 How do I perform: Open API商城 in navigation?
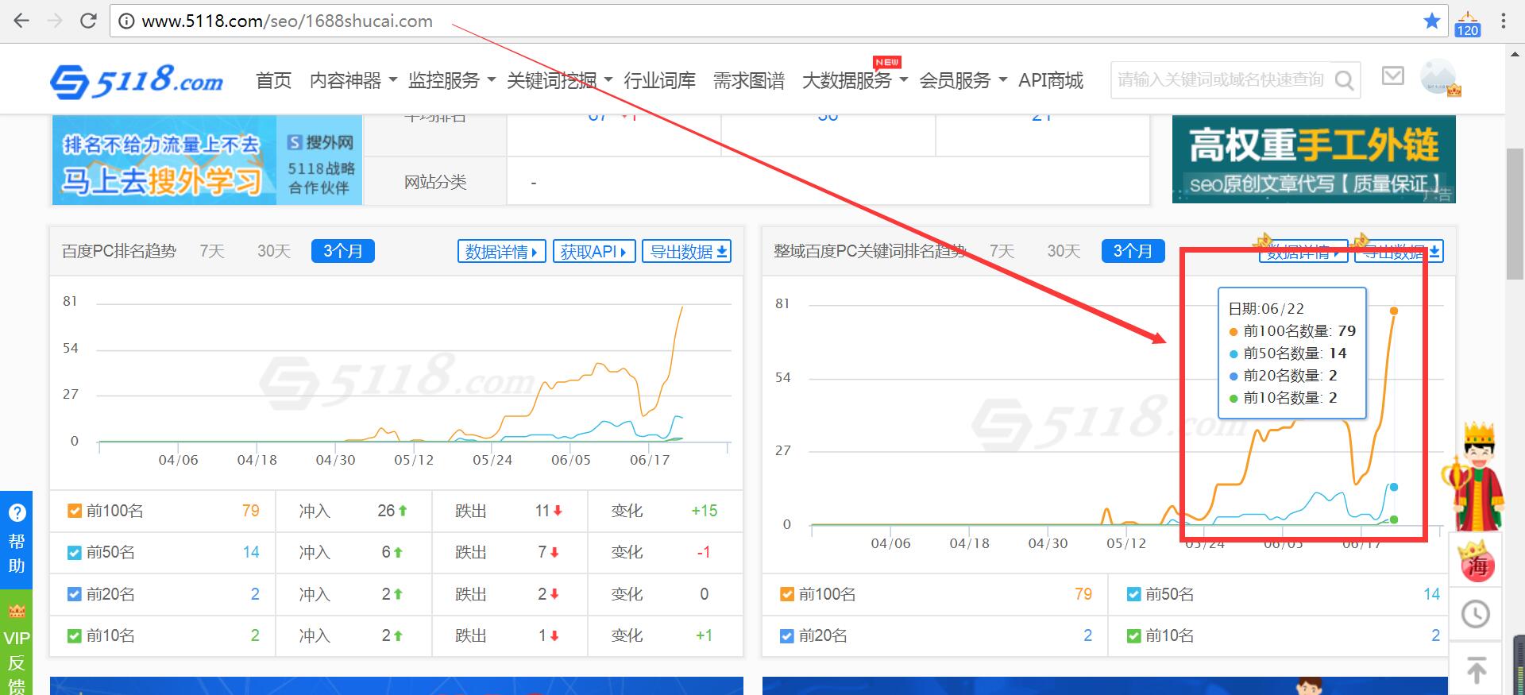(x=1051, y=80)
